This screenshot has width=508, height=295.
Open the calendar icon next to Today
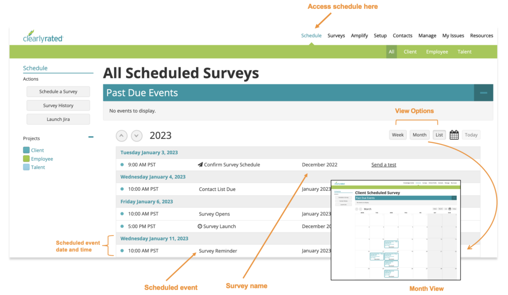[454, 134]
